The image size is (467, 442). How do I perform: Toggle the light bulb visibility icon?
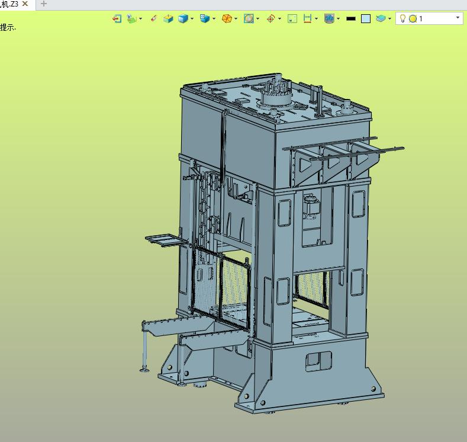pyautogui.click(x=402, y=18)
